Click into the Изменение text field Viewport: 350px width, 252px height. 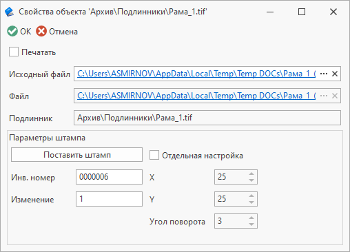pos(109,199)
